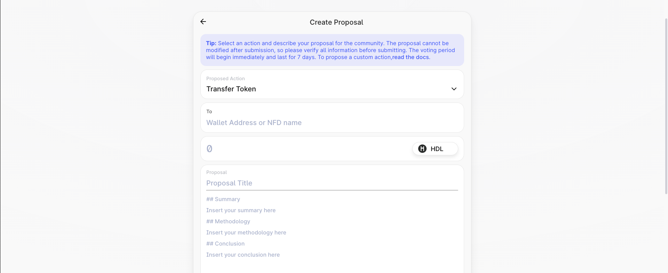This screenshot has width=668, height=273.
Task: Click the "## Summary" placeholder line
Action: coord(223,199)
